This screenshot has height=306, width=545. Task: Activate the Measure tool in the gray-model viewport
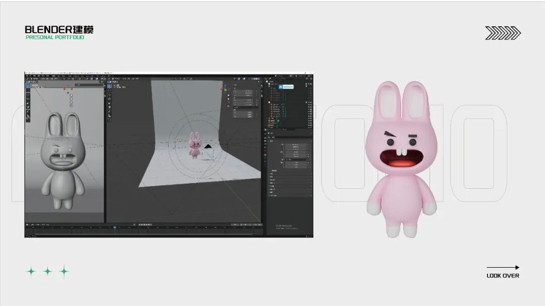coord(28,116)
